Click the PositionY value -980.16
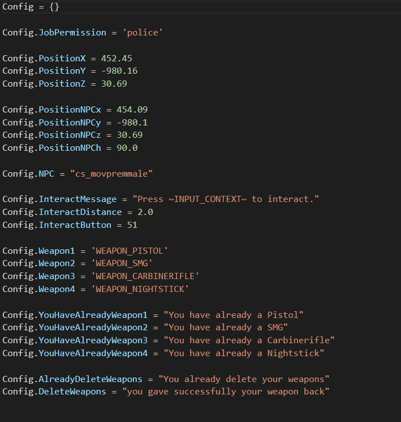Screen dimensions: 401x422 (x=116, y=71)
